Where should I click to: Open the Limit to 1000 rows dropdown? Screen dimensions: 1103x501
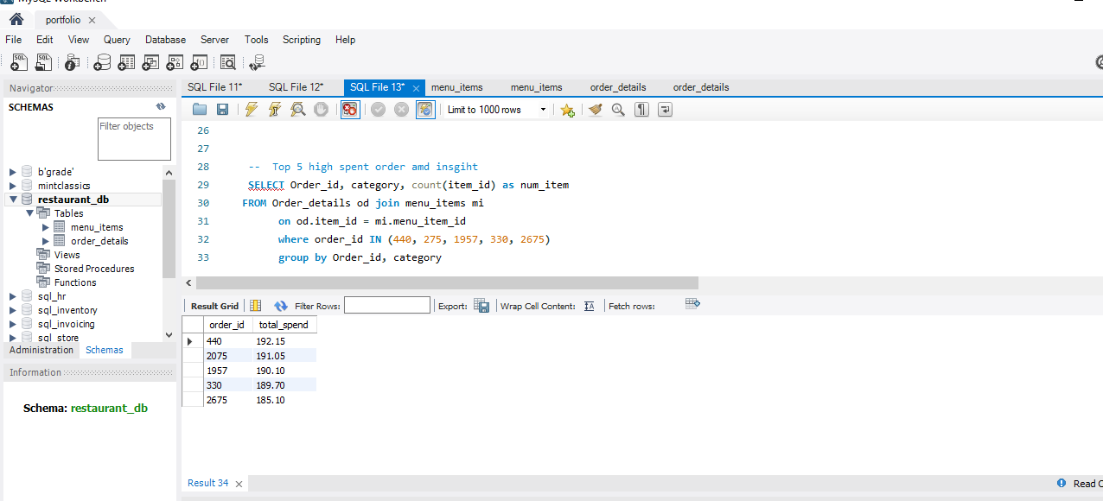pos(543,110)
